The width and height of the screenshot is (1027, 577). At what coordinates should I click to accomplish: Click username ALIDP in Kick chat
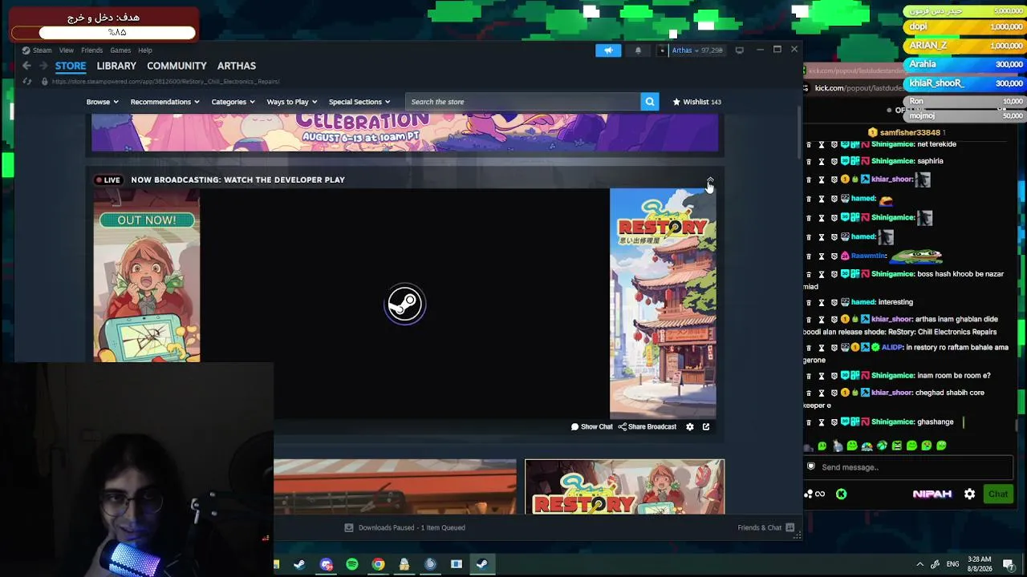(x=892, y=348)
